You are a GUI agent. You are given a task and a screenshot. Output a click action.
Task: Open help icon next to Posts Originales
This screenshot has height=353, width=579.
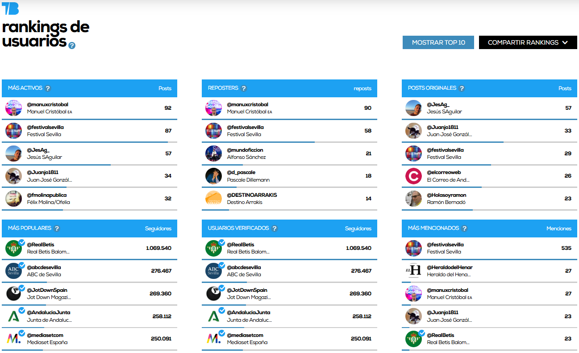pos(462,88)
